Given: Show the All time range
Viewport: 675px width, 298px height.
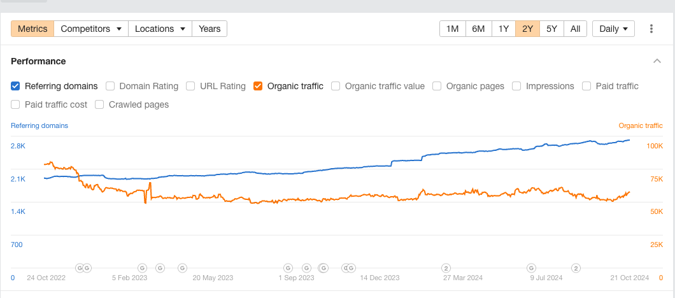Looking at the screenshot, I should (575, 29).
